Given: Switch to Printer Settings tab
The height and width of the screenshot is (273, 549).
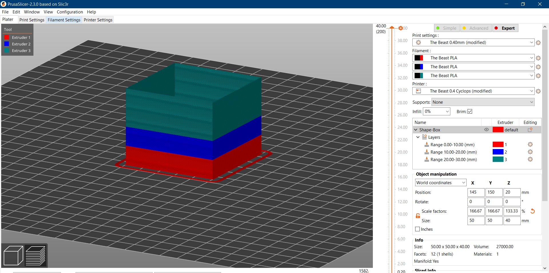Looking at the screenshot, I should pyautogui.click(x=98, y=20).
